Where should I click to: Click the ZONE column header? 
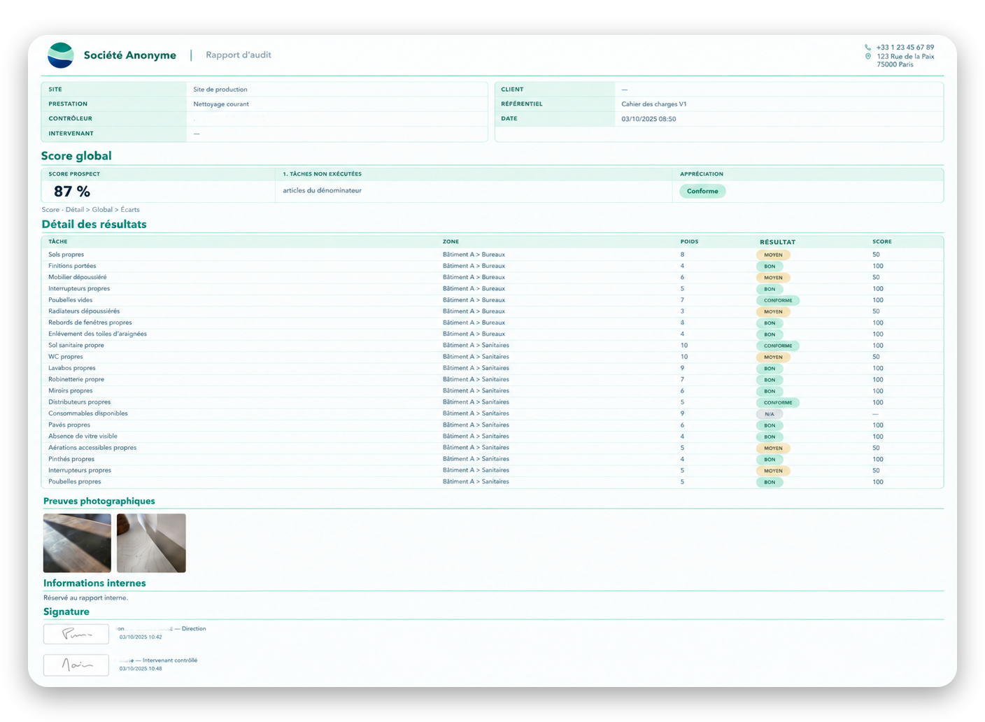click(x=451, y=241)
